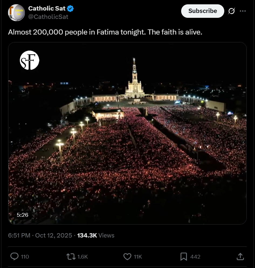The height and width of the screenshot is (268, 255).
Task: Toggle the bookmark icon
Action: [184, 256]
